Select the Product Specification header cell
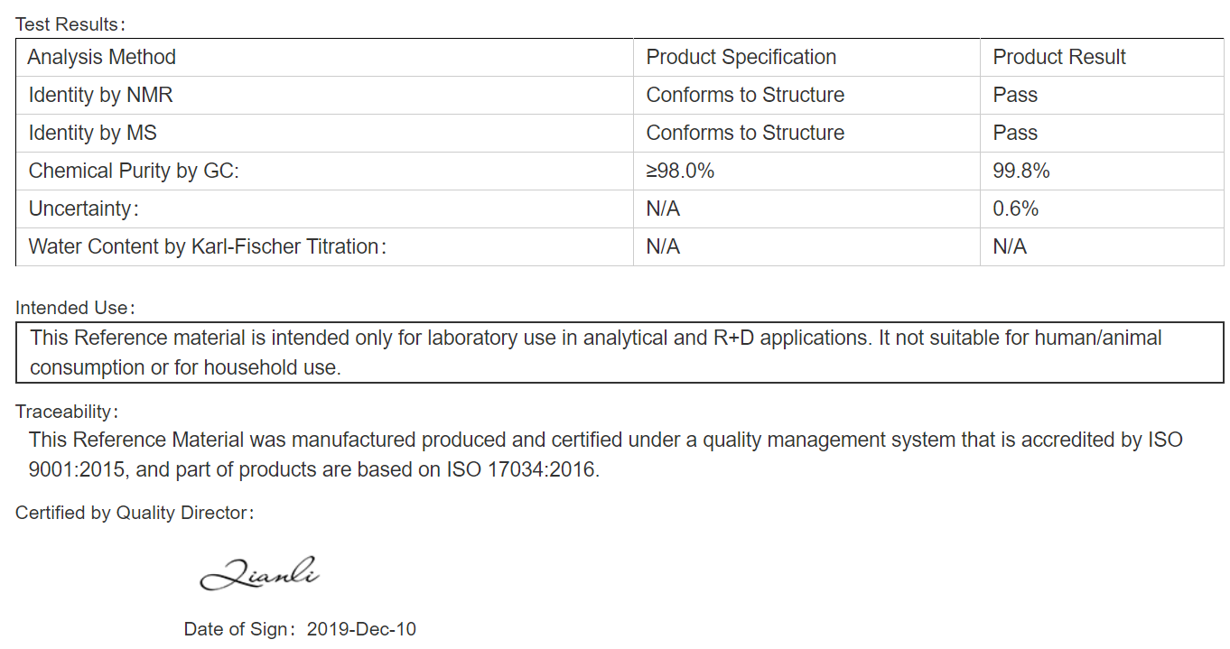1230x649 pixels. point(741,57)
